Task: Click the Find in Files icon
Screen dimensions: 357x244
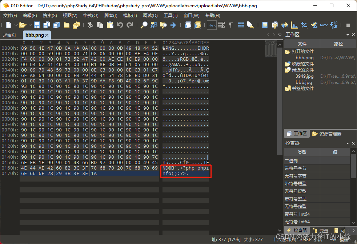Action: click(163, 25)
